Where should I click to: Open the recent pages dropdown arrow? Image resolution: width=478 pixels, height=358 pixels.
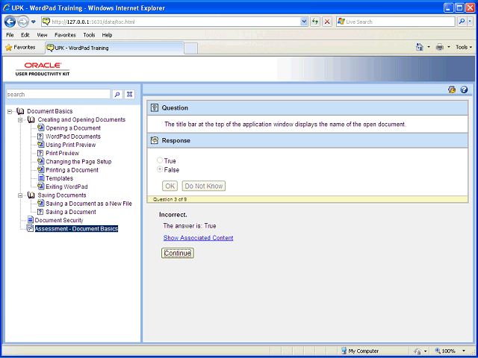point(34,22)
